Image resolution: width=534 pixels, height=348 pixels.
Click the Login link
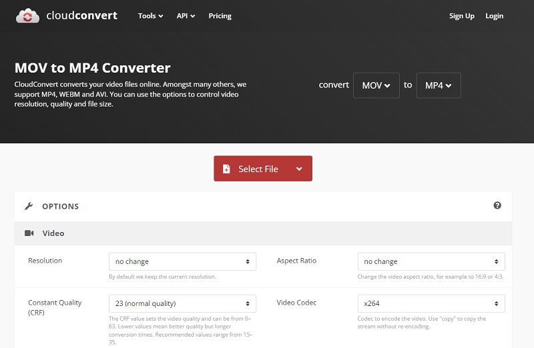494,16
